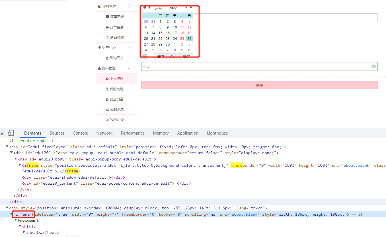Click the 生日 input field
The image size is (386, 237).
click(x=259, y=66)
